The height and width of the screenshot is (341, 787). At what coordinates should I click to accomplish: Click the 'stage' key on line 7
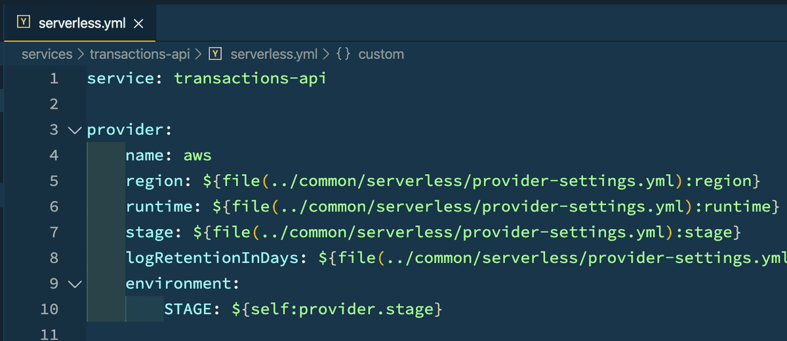(150, 232)
